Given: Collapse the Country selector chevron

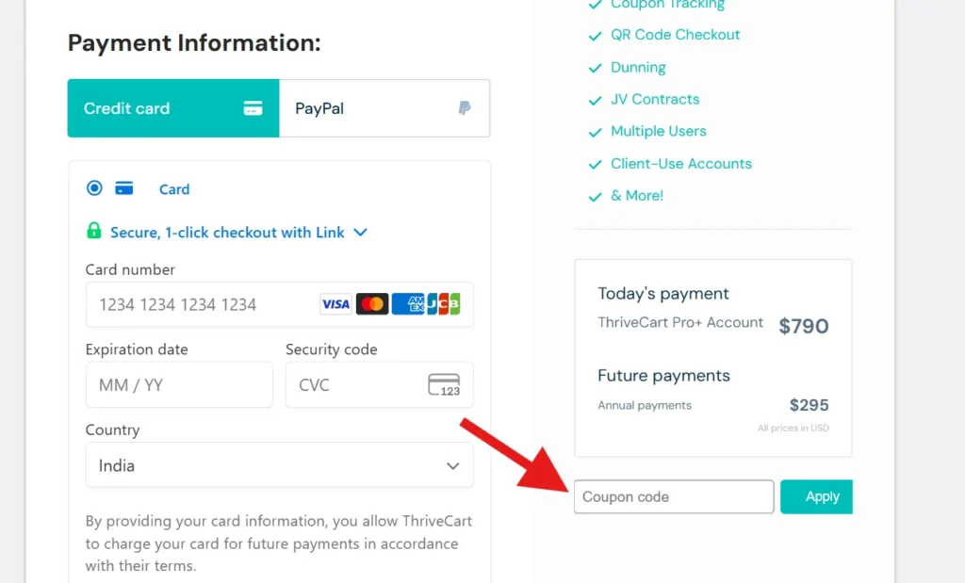Looking at the screenshot, I should pyautogui.click(x=451, y=464).
